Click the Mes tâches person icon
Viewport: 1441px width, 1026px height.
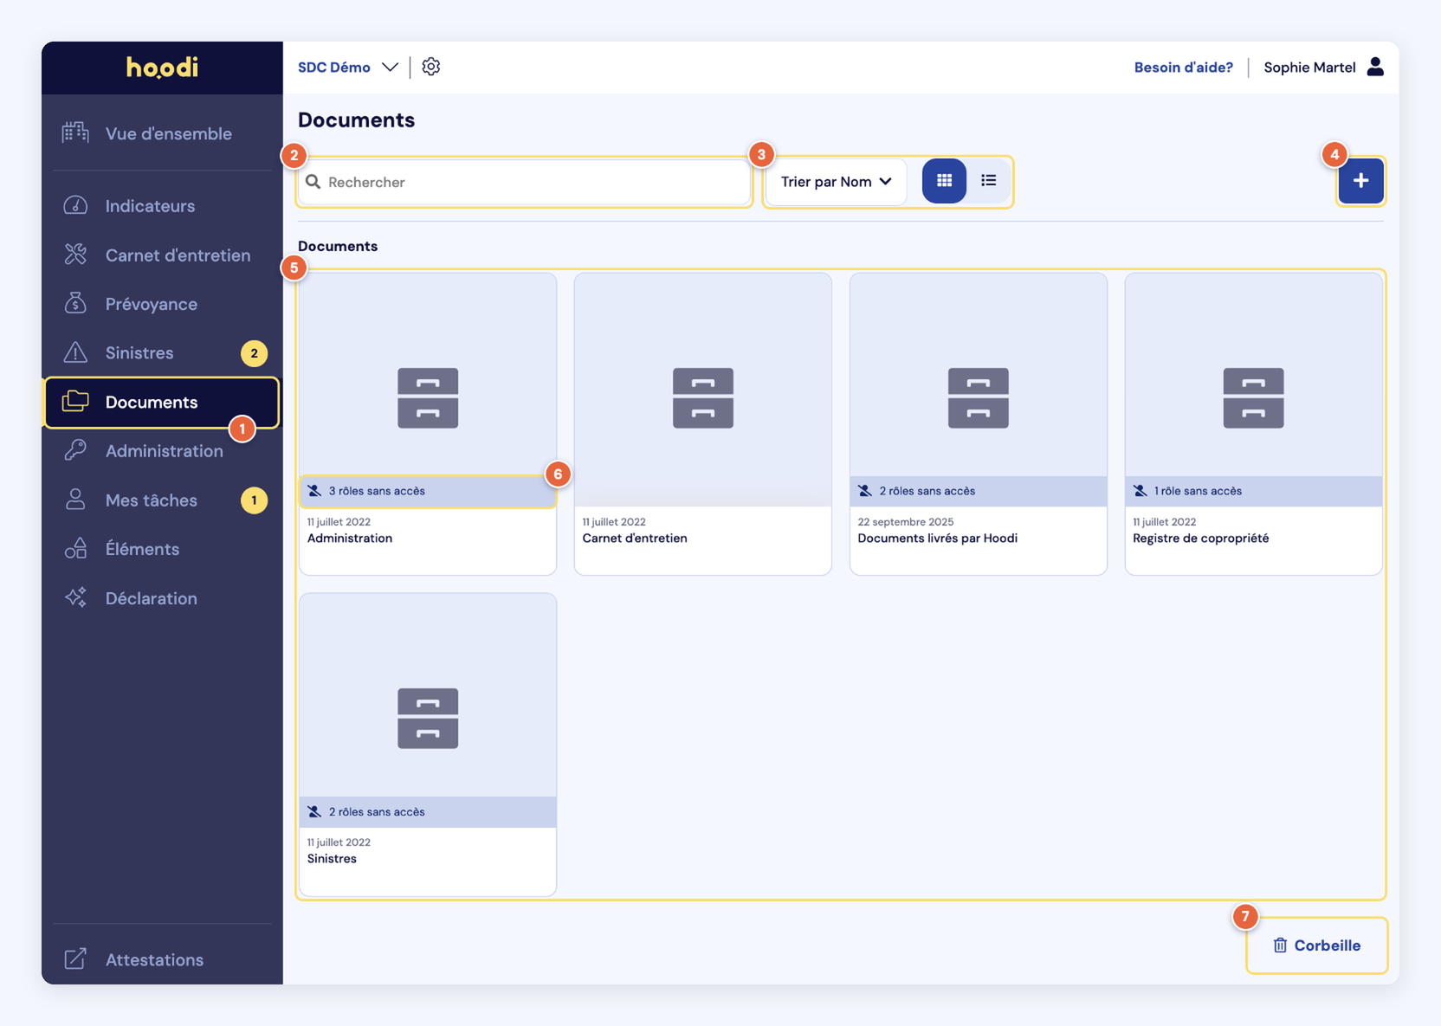75,500
